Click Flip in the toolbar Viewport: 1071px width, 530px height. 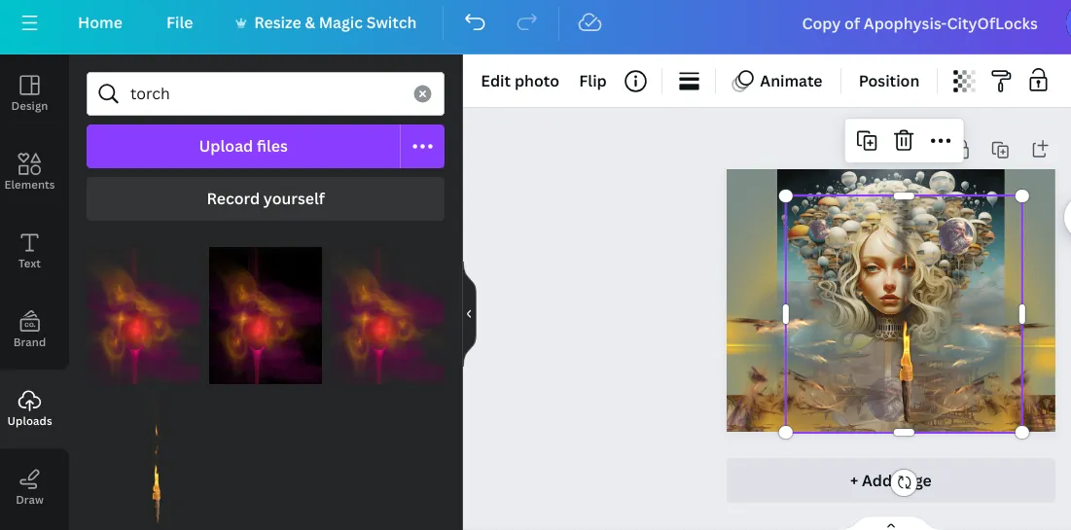pos(592,82)
